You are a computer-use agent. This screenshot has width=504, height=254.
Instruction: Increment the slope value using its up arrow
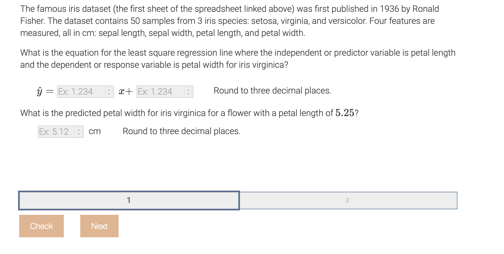pyautogui.click(x=109, y=90)
